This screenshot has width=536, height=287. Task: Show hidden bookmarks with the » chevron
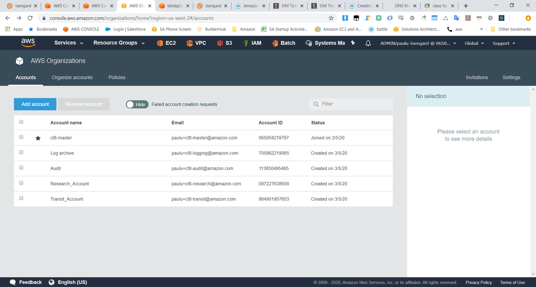point(481,29)
